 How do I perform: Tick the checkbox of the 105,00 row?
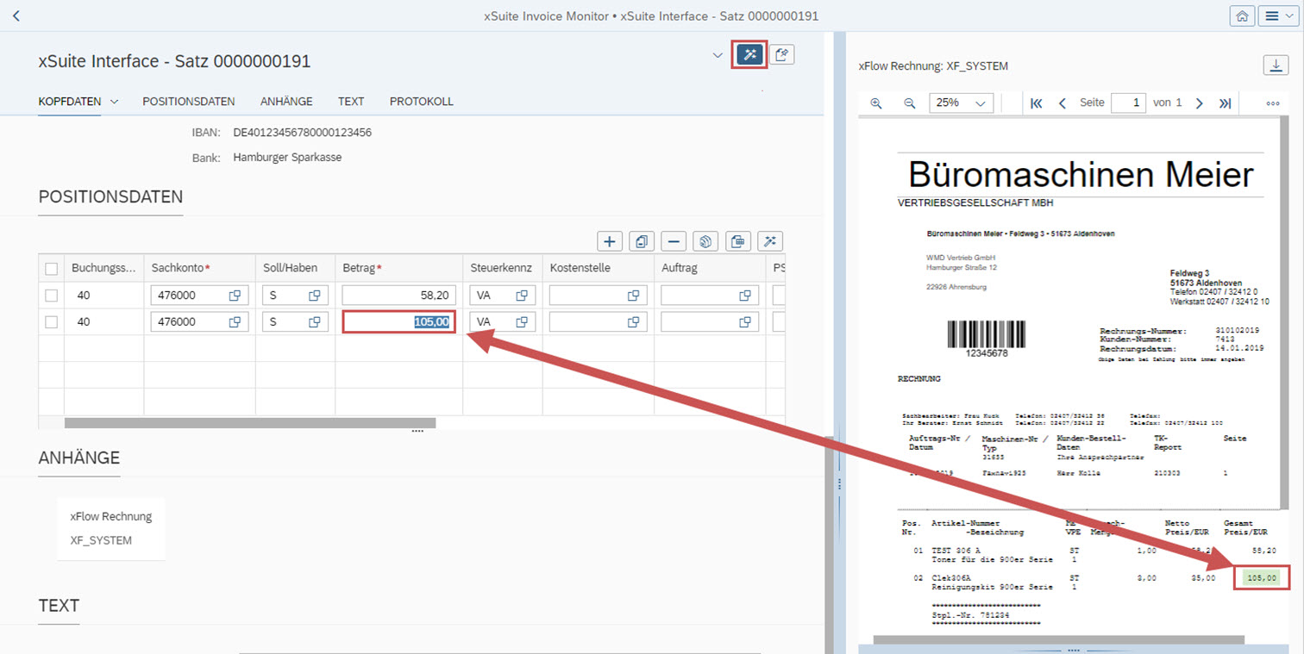[x=52, y=322]
